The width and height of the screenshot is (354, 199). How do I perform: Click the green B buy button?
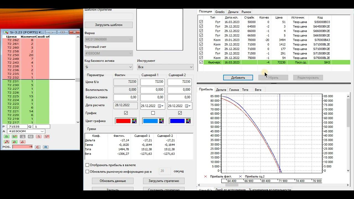tap(7, 137)
